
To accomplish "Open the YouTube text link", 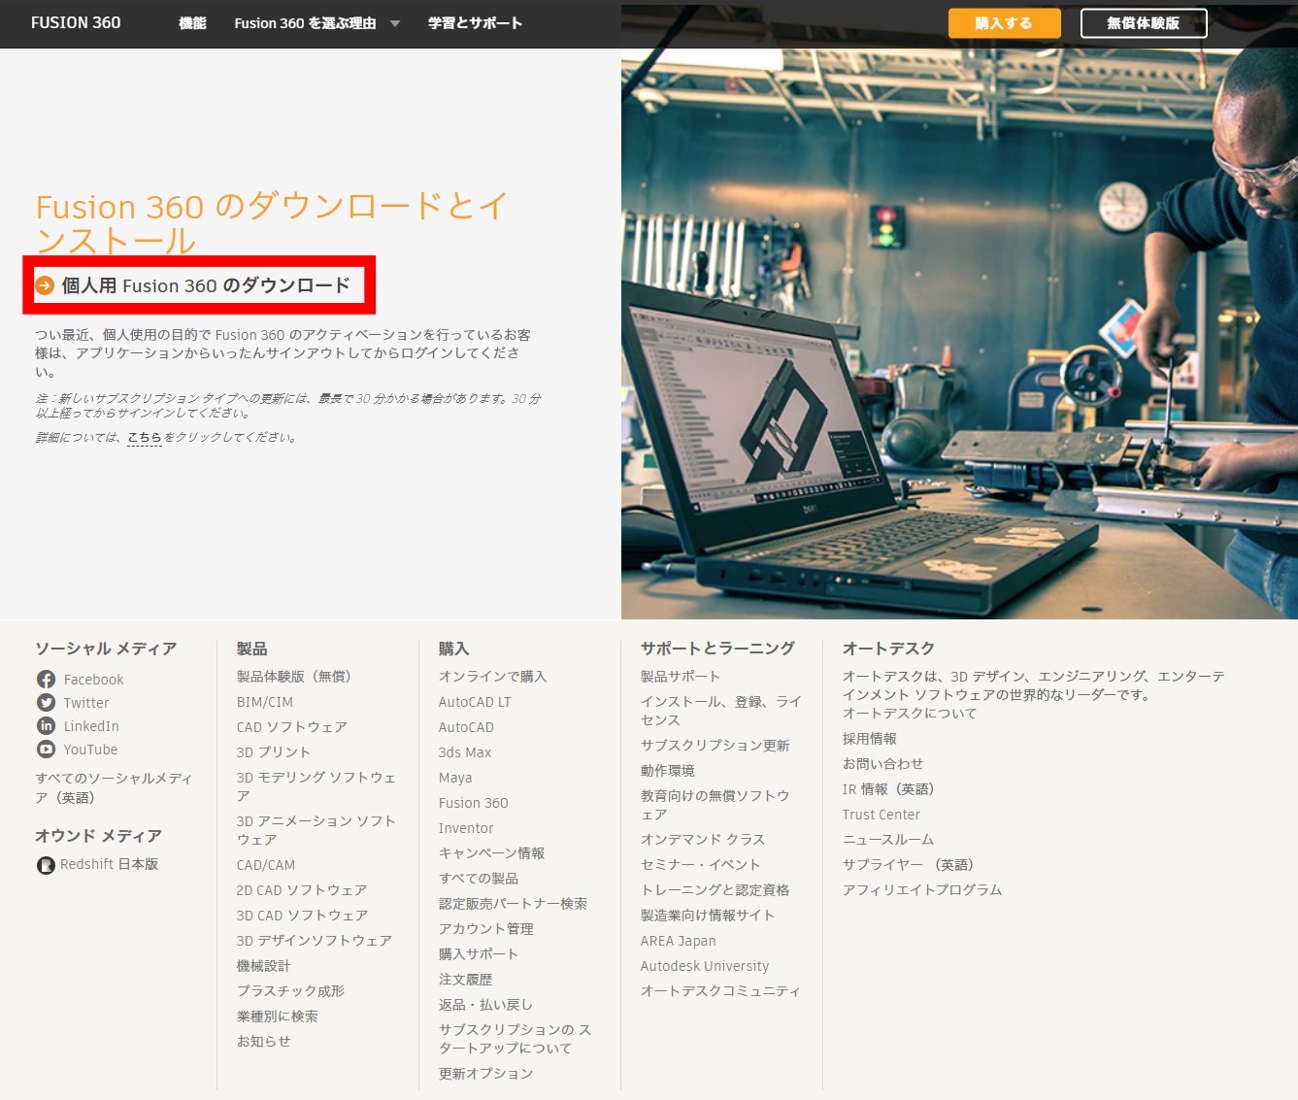I will [x=90, y=750].
